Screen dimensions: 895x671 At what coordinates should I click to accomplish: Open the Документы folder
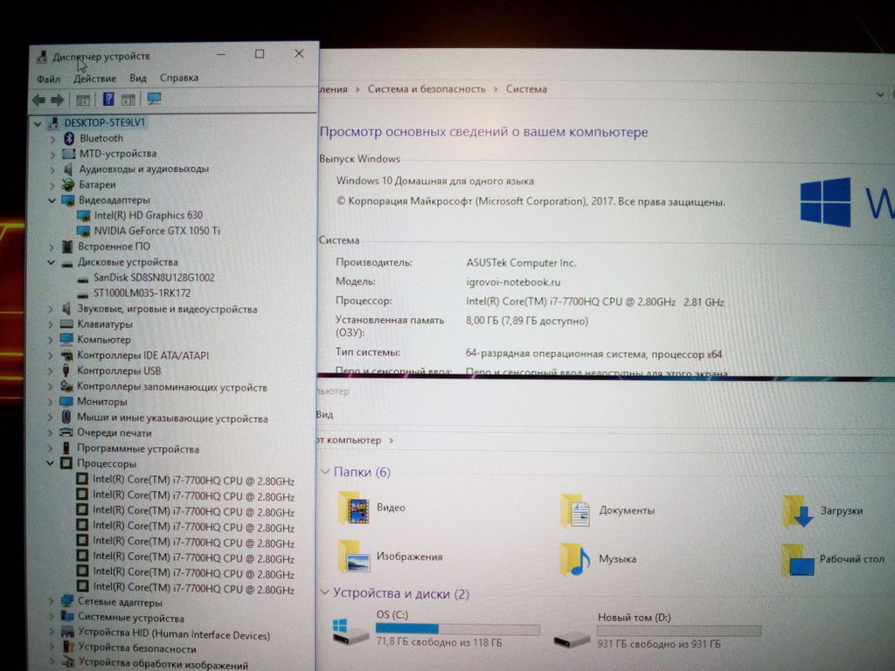(626, 510)
